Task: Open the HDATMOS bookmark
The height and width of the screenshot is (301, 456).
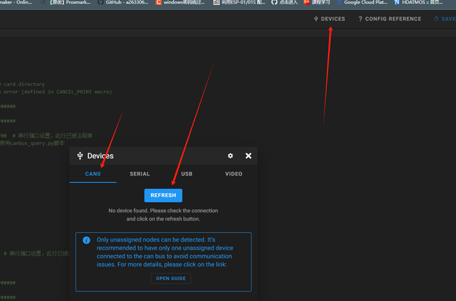Action: click(419, 2)
